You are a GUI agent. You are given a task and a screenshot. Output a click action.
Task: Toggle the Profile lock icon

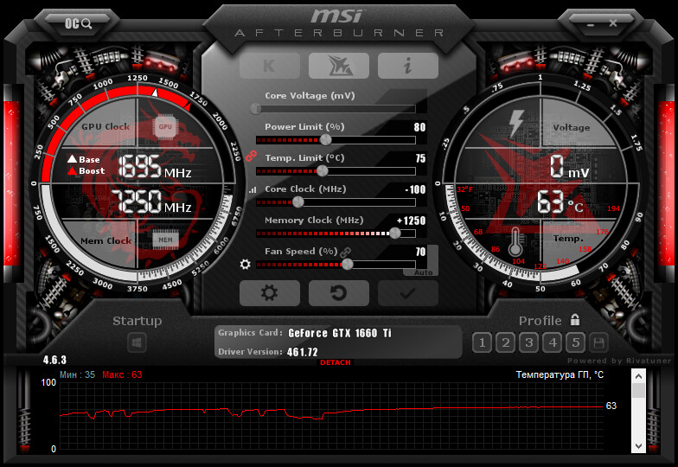(574, 320)
